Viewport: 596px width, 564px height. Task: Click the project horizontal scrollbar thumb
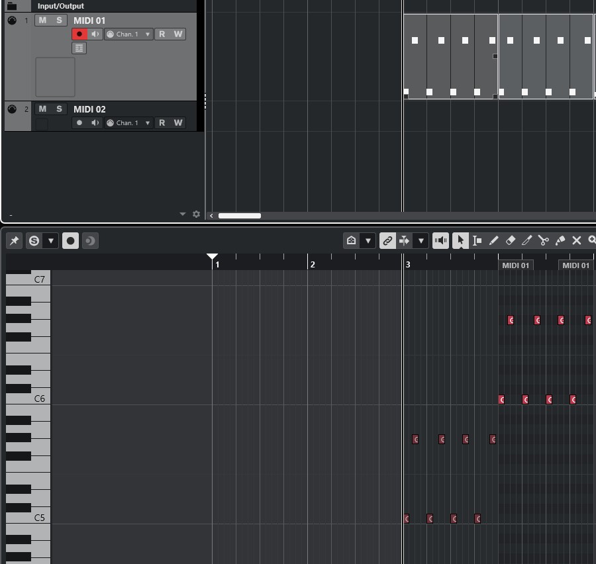[x=240, y=216]
